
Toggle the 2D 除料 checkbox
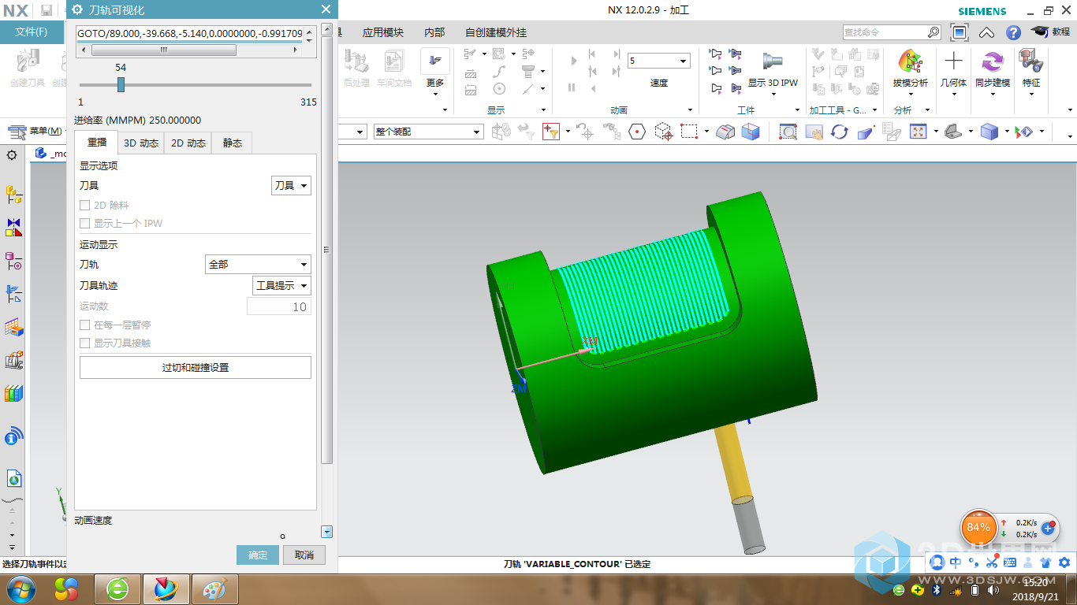(85, 205)
